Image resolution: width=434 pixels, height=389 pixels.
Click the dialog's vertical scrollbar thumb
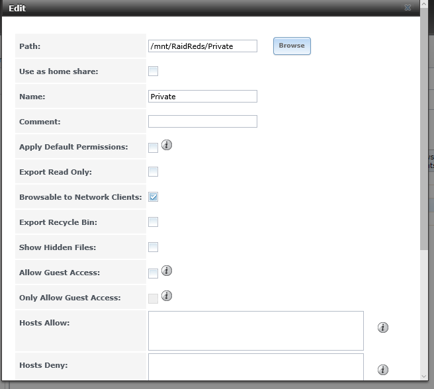pos(424,129)
